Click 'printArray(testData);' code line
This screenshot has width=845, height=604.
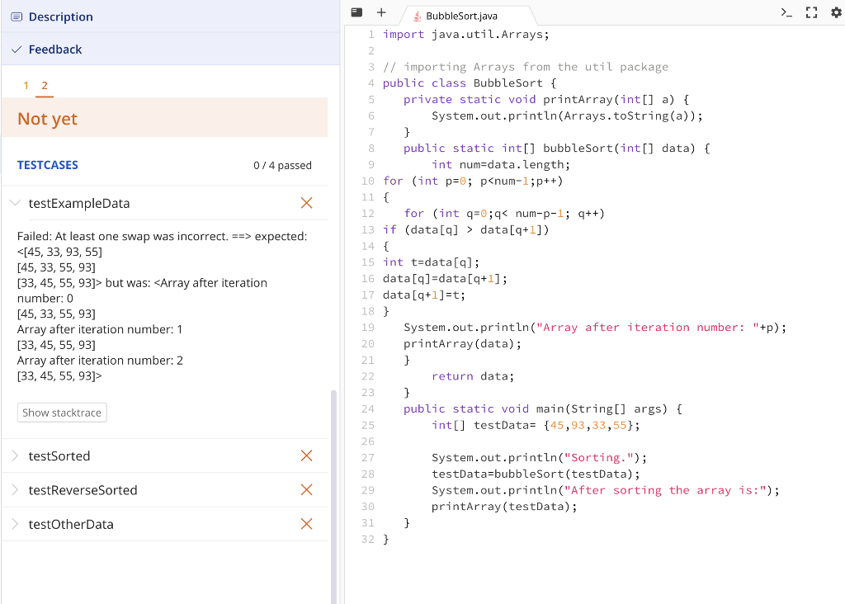(x=504, y=507)
